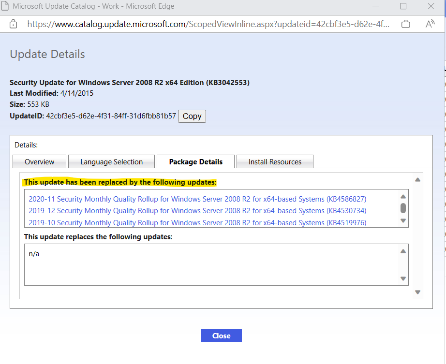Click the 'n/a' entry in replaces list
This screenshot has height=364, width=446.
pos(34,254)
